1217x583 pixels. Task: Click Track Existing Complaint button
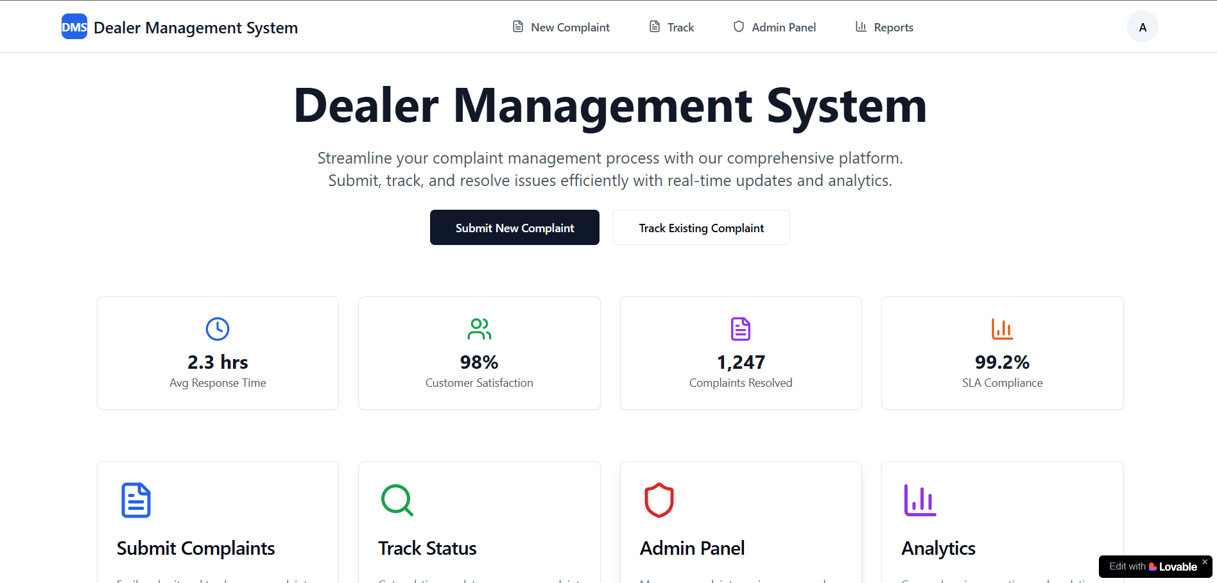pyautogui.click(x=701, y=228)
